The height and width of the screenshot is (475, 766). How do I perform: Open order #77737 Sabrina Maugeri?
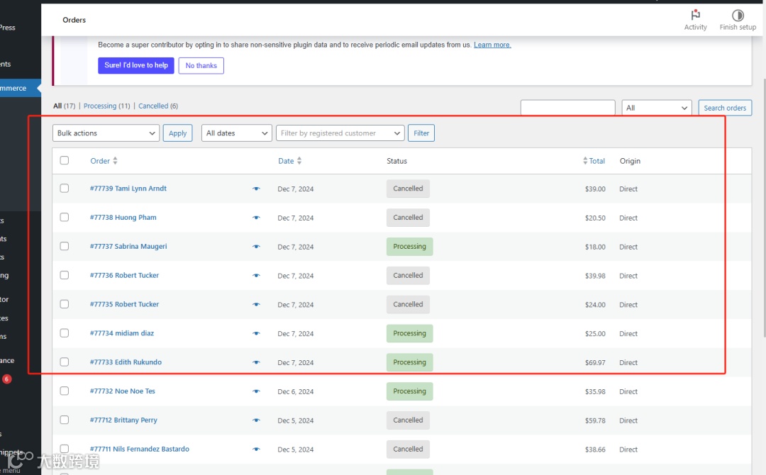click(x=128, y=247)
